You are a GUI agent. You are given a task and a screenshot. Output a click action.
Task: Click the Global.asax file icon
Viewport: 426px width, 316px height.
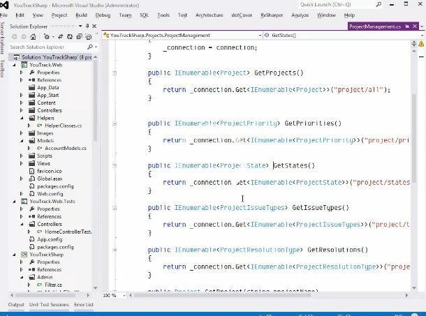(x=32, y=179)
